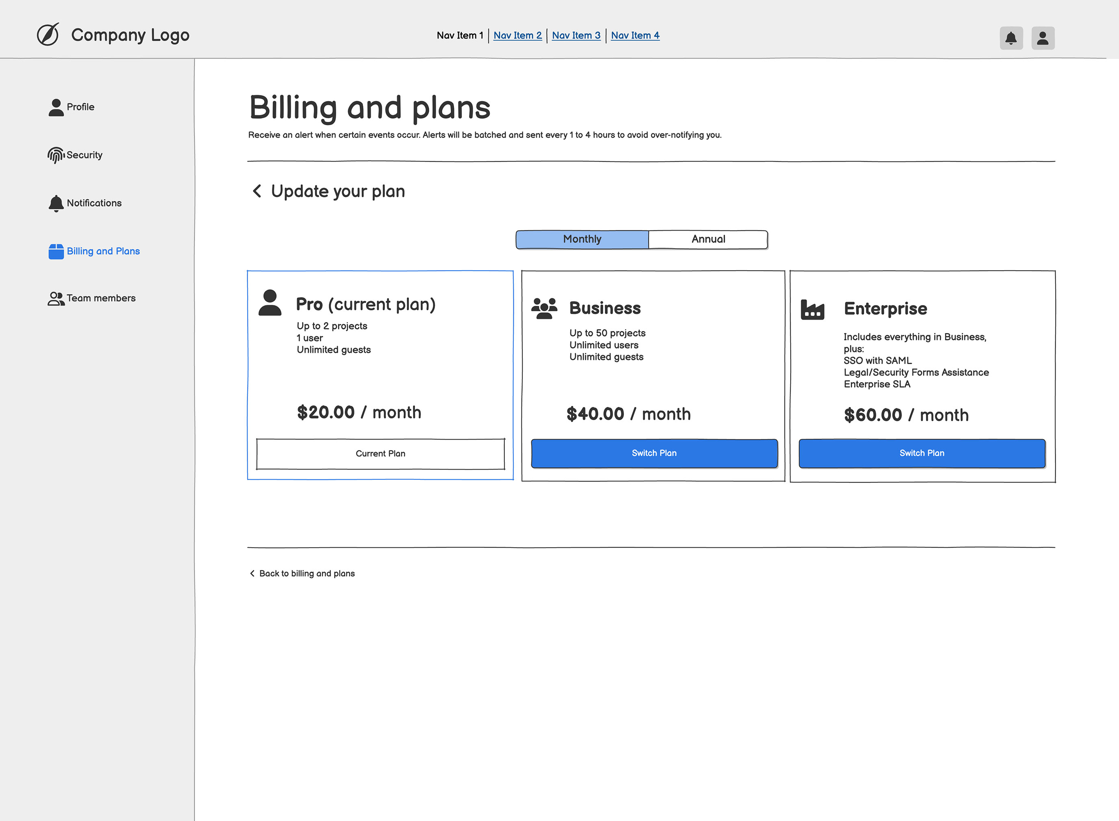
Task: Select Monthly billing toggle
Action: (582, 240)
